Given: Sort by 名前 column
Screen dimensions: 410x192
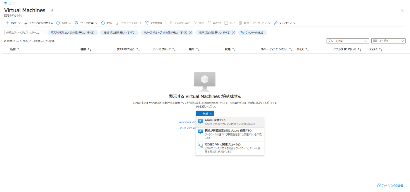Looking at the screenshot, I should (x=15, y=49).
